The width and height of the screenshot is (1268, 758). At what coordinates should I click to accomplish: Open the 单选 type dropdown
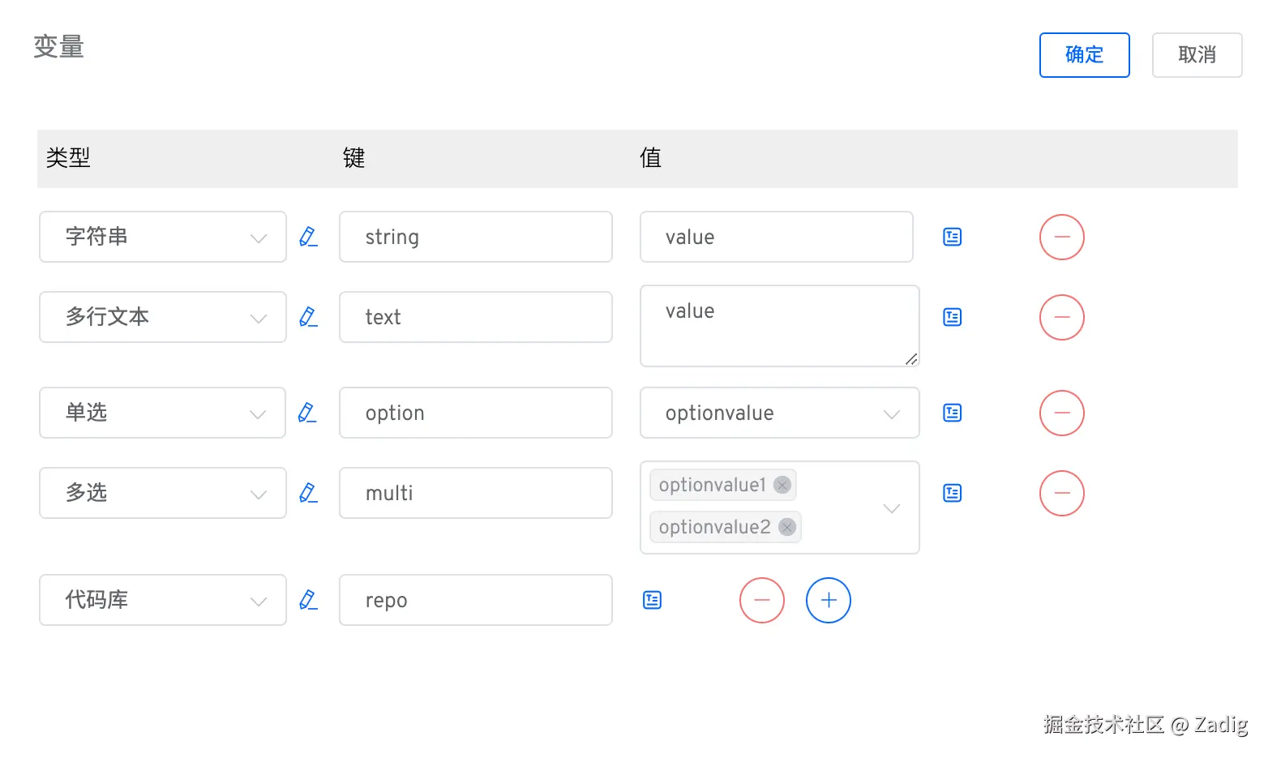tap(163, 413)
